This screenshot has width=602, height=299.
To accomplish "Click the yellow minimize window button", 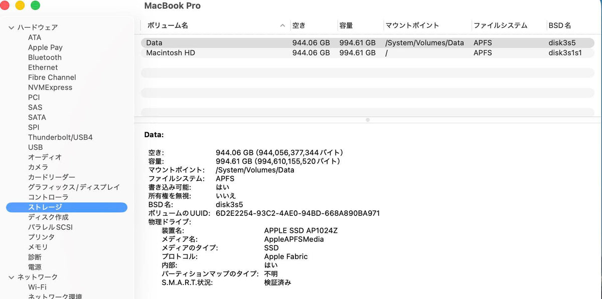I will pos(20,6).
